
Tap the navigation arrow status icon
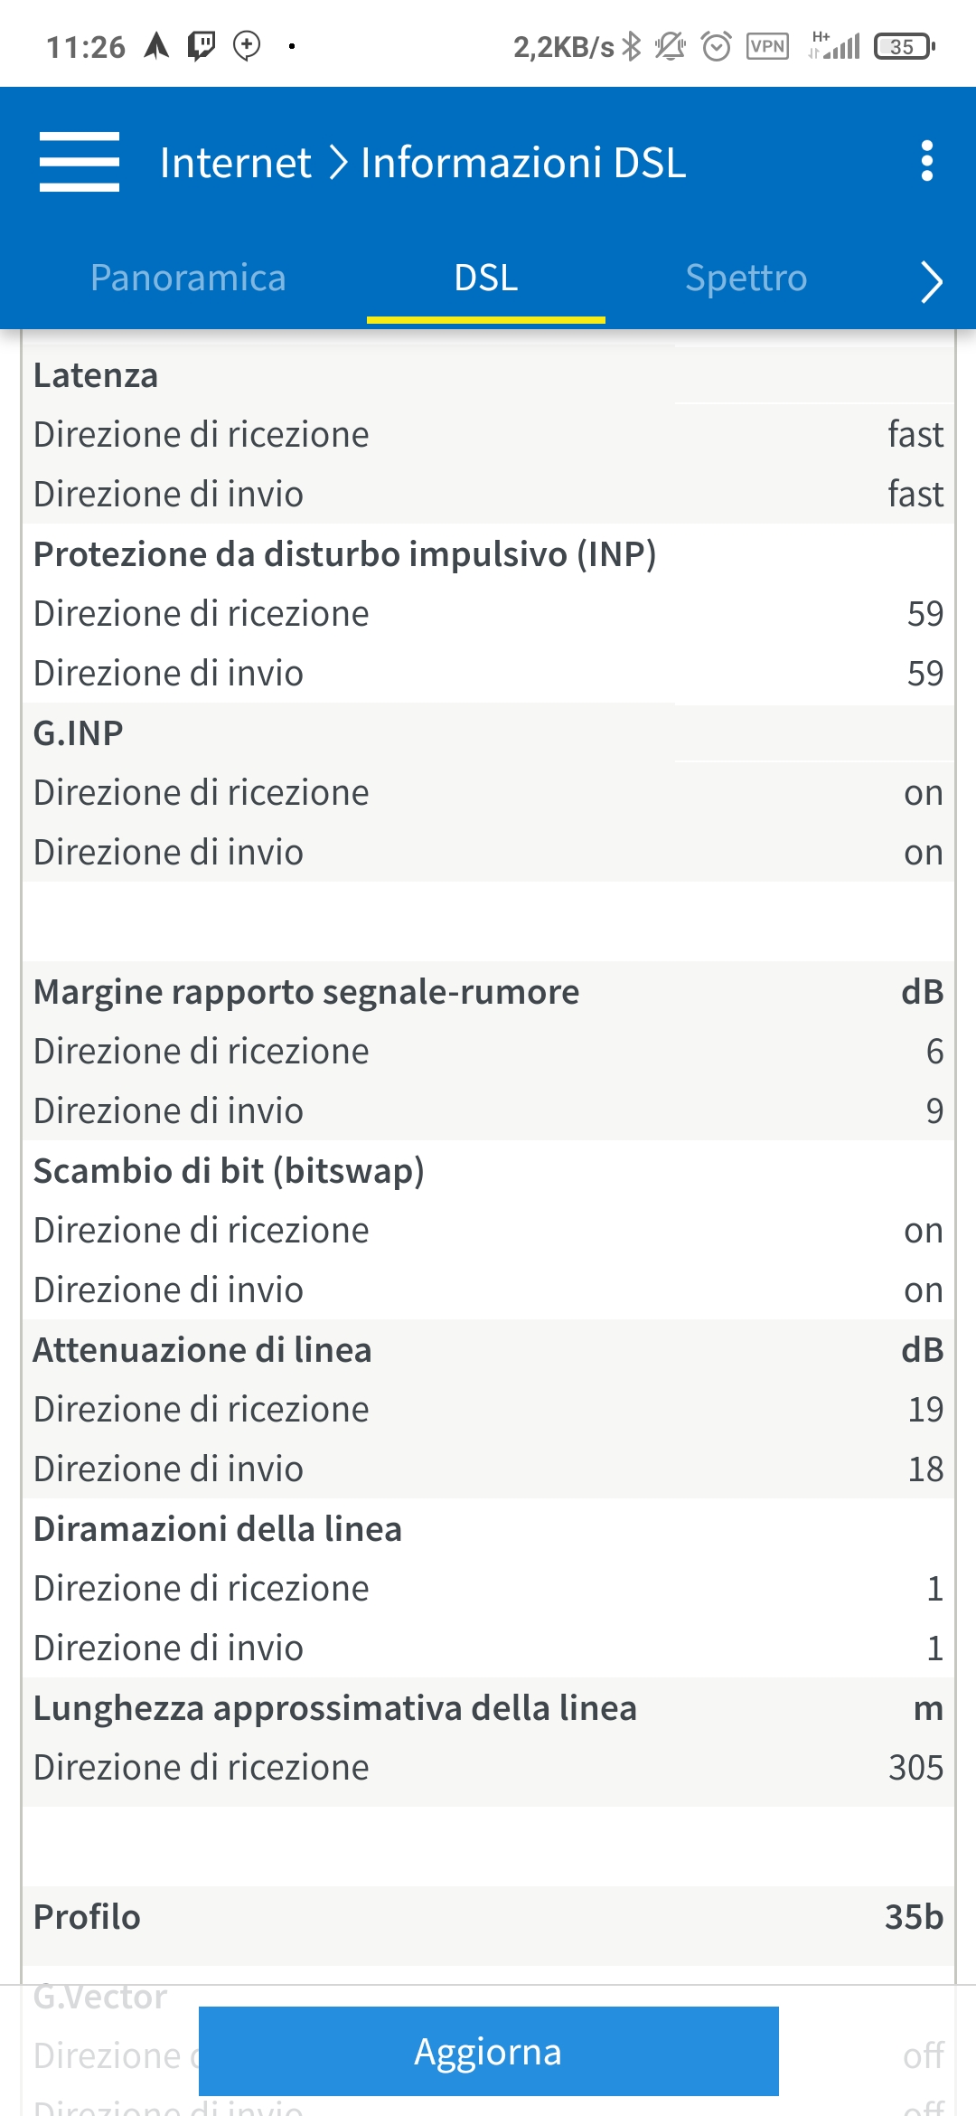point(157,45)
